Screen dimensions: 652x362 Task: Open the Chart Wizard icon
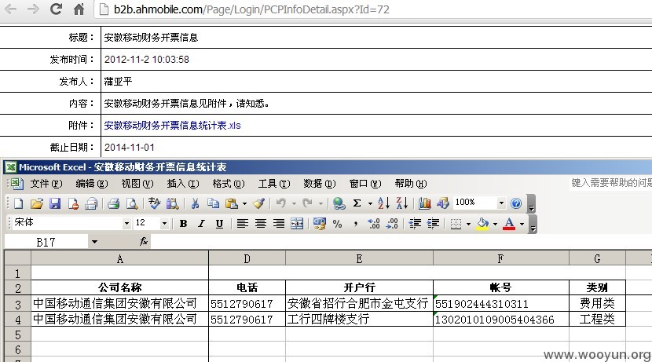click(x=424, y=203)
